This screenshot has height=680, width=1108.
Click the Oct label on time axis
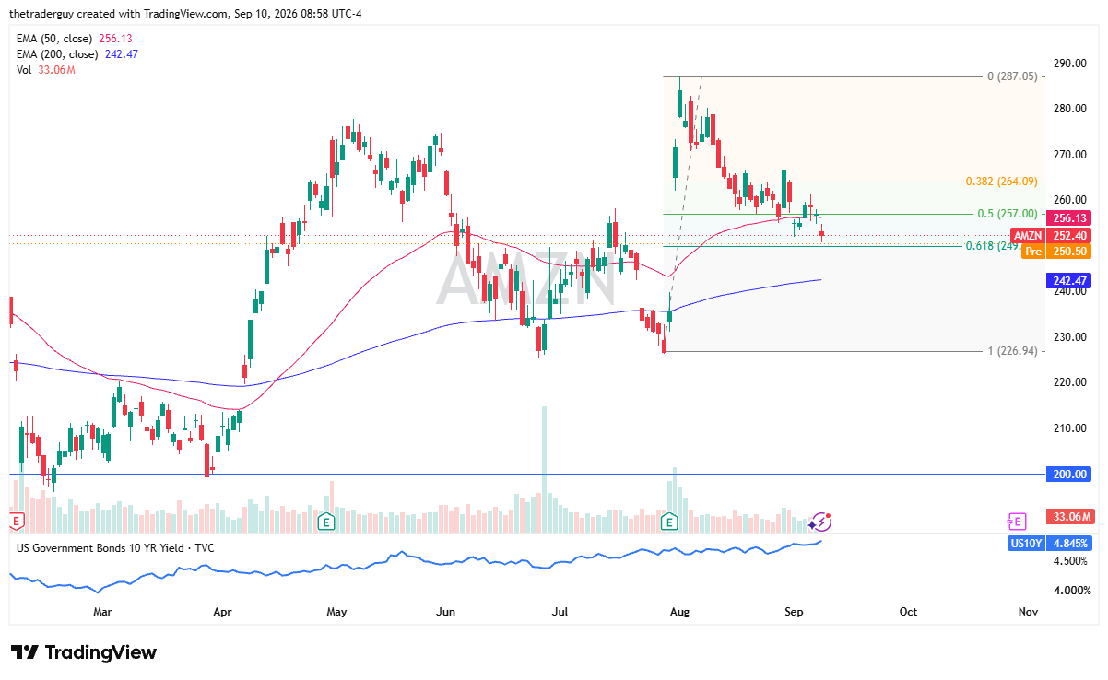point(909,611)
